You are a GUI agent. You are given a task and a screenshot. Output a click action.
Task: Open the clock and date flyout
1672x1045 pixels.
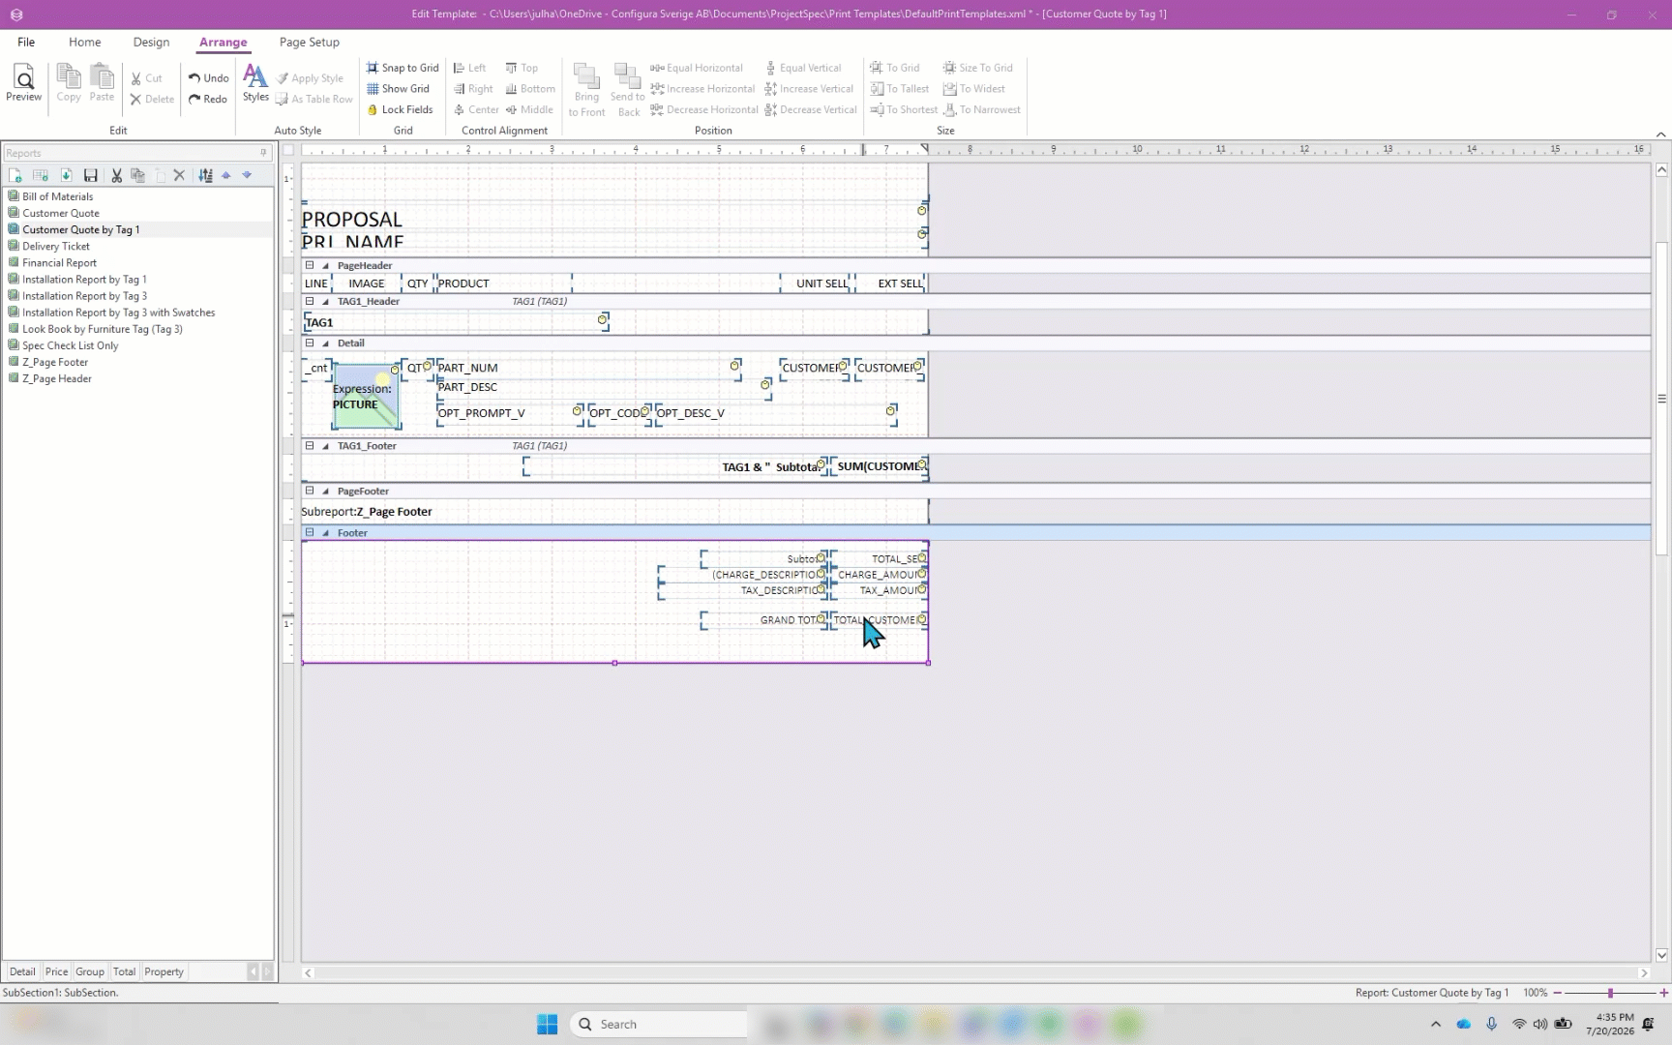click(1610, 1024)
